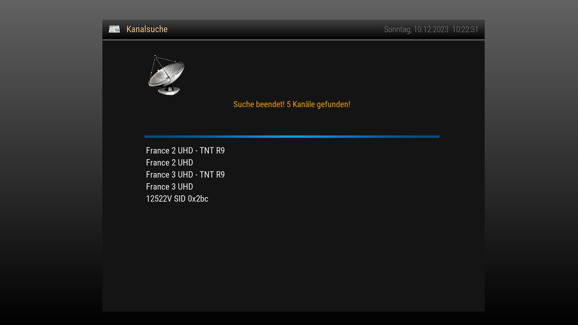Click the satellite dish icon
This screenshot has height=325, width=578.
166,75
